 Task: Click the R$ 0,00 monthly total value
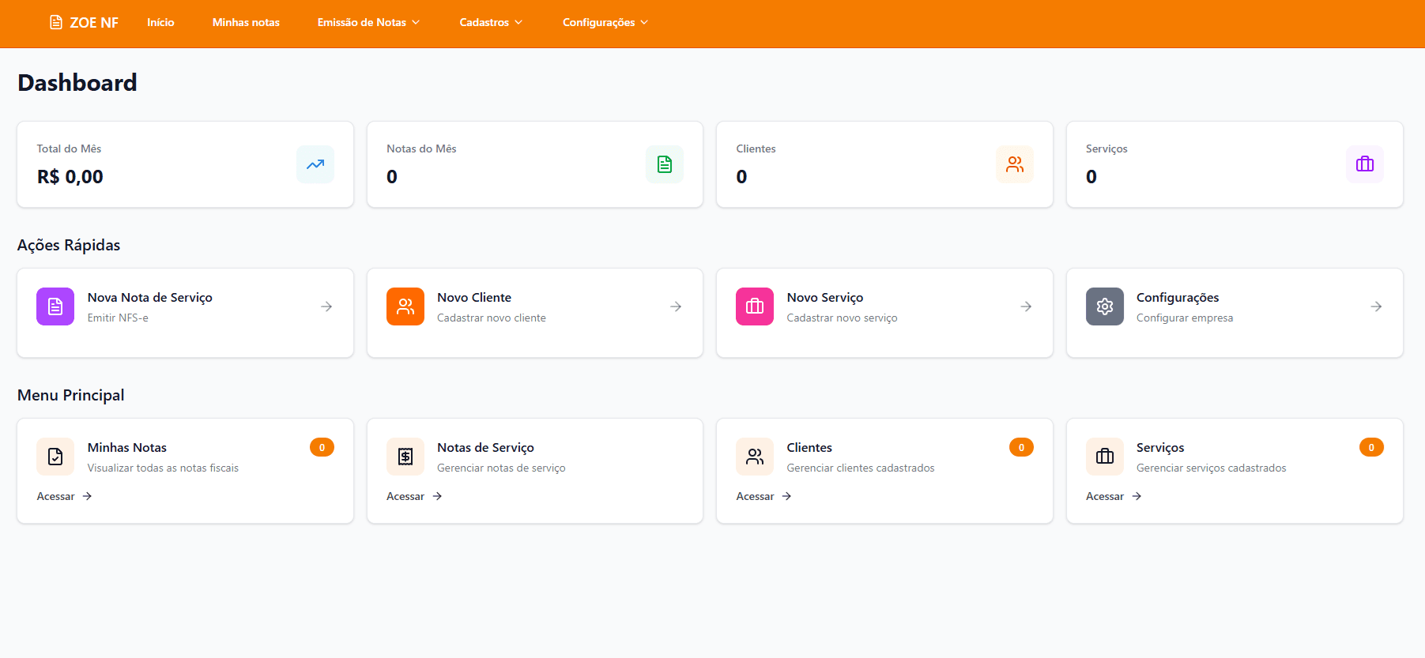pos(70,177)
